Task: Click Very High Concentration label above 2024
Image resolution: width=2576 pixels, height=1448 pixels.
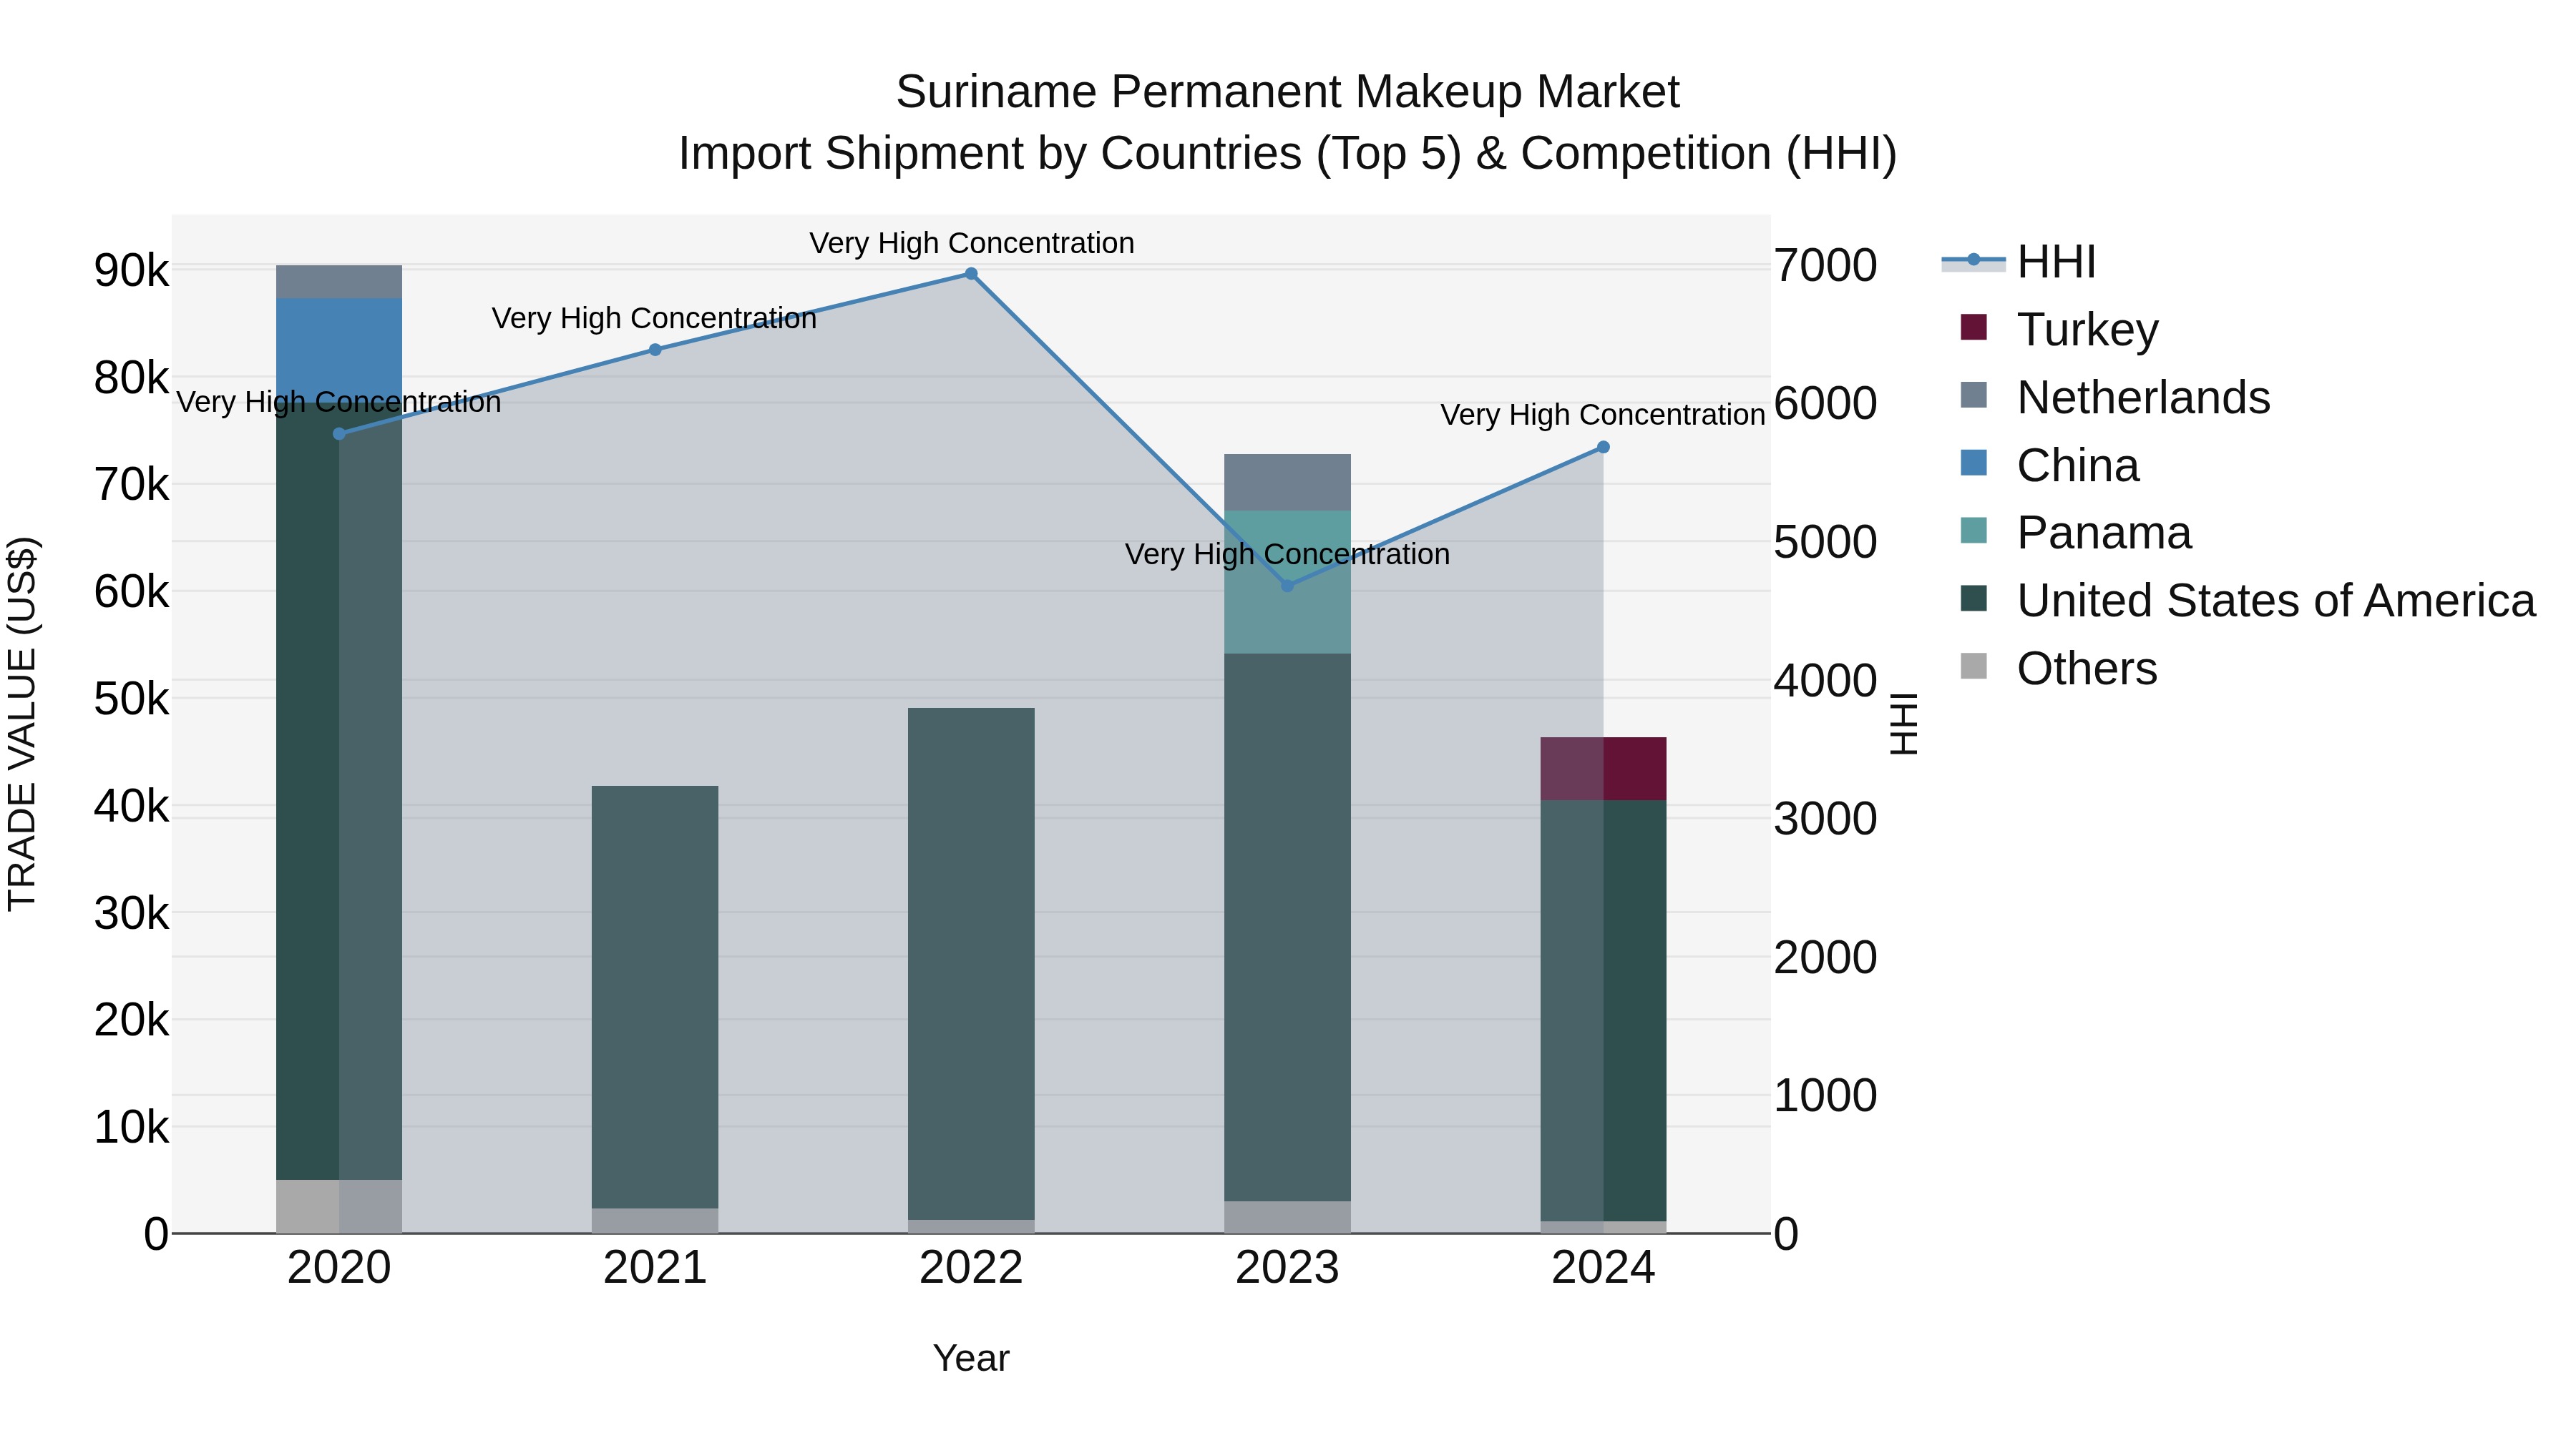Action: pos(1603,415)
